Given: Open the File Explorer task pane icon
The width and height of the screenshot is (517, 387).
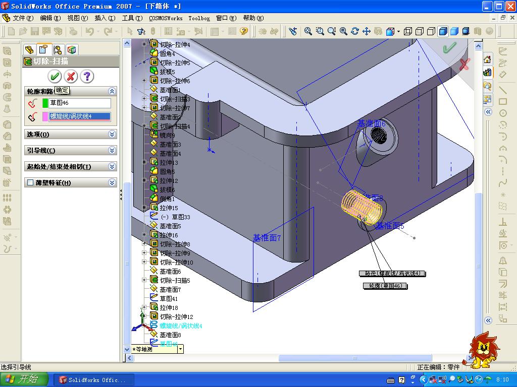Looking at the screenshot, I should (487, 86).
